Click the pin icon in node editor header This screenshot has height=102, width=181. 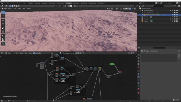point(83,53)
